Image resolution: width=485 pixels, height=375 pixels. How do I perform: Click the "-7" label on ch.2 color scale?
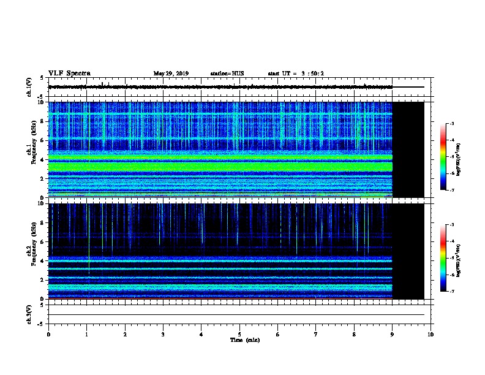click(451, 291)
